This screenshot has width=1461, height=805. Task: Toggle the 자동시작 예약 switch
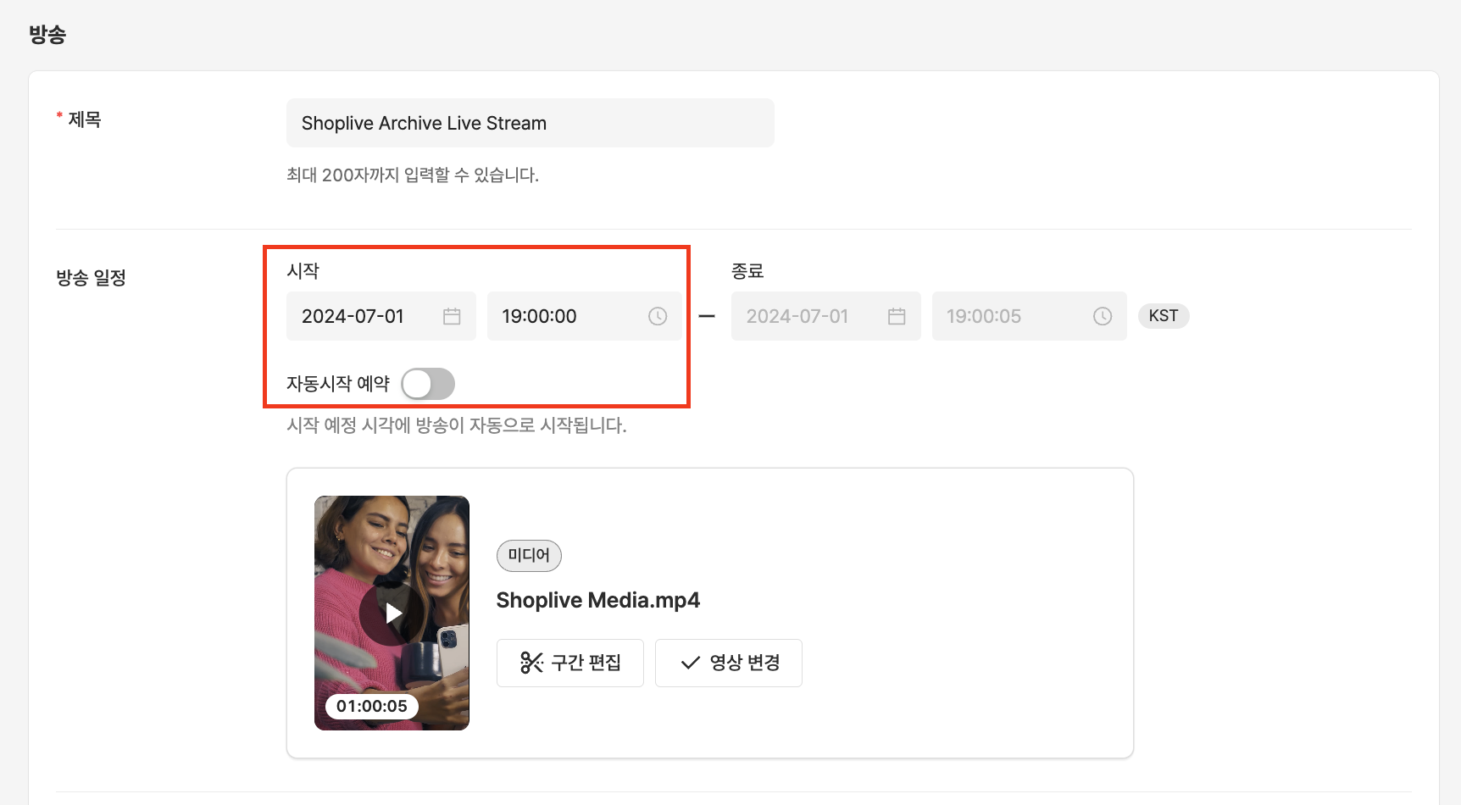(428, 384)
